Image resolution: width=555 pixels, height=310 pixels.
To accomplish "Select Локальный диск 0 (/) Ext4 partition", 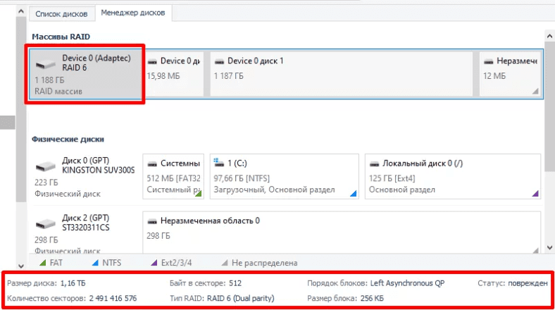I will tap(453, 177).
